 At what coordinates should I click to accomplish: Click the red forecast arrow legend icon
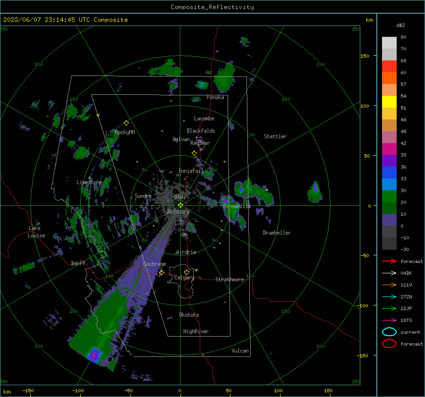click(389, 261)
